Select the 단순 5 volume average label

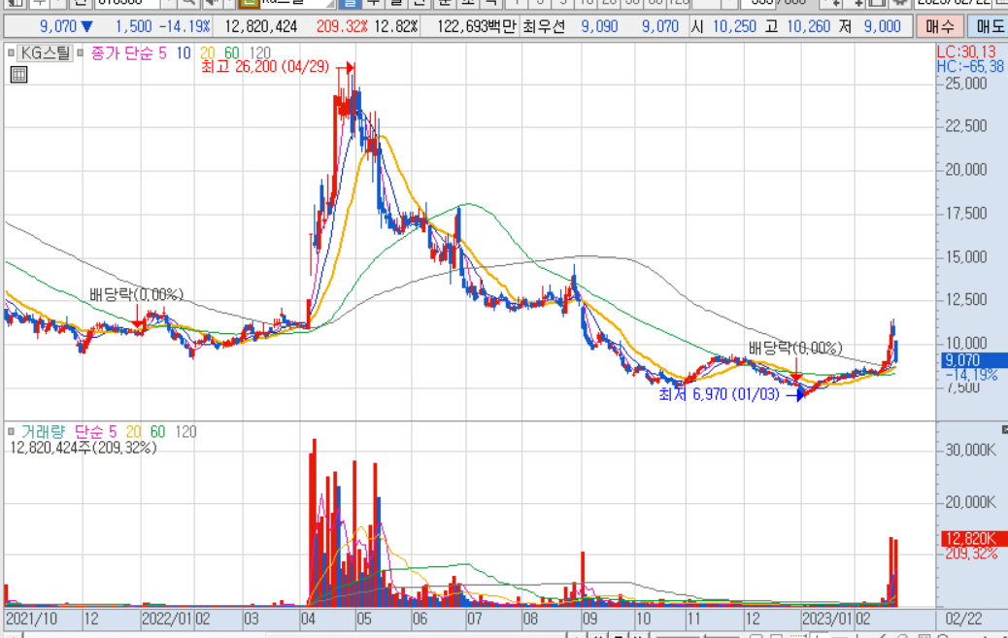(95, 431)
